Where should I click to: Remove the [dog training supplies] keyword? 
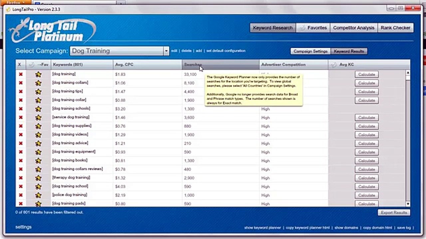[x=21, y=126]
